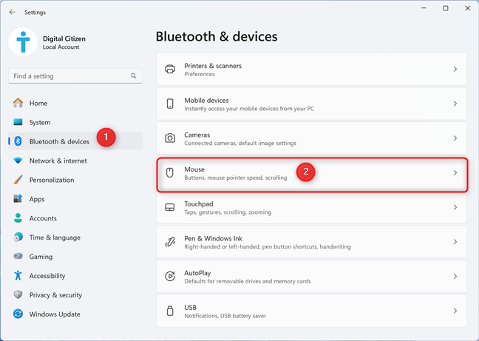479x341 pixels.
Task: Click the phone icon for Mobile devices
Action: point(170,104)
